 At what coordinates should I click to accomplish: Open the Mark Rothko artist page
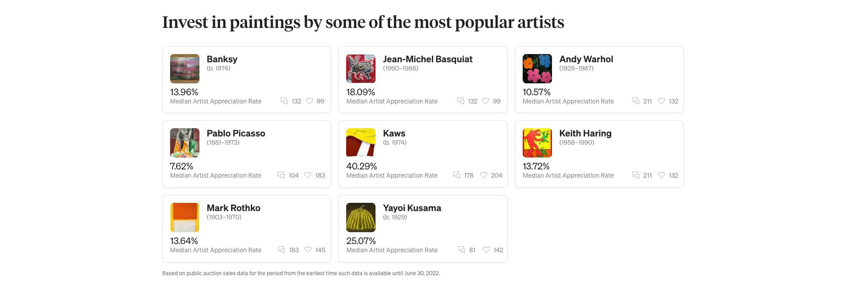click(x=233, y=208)
